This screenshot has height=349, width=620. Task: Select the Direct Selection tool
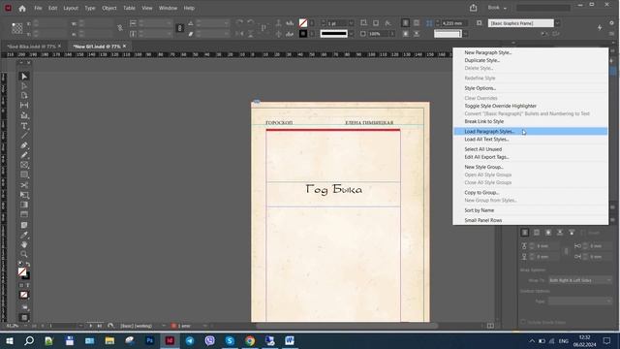pyautogui.click(x=24, y=86)
